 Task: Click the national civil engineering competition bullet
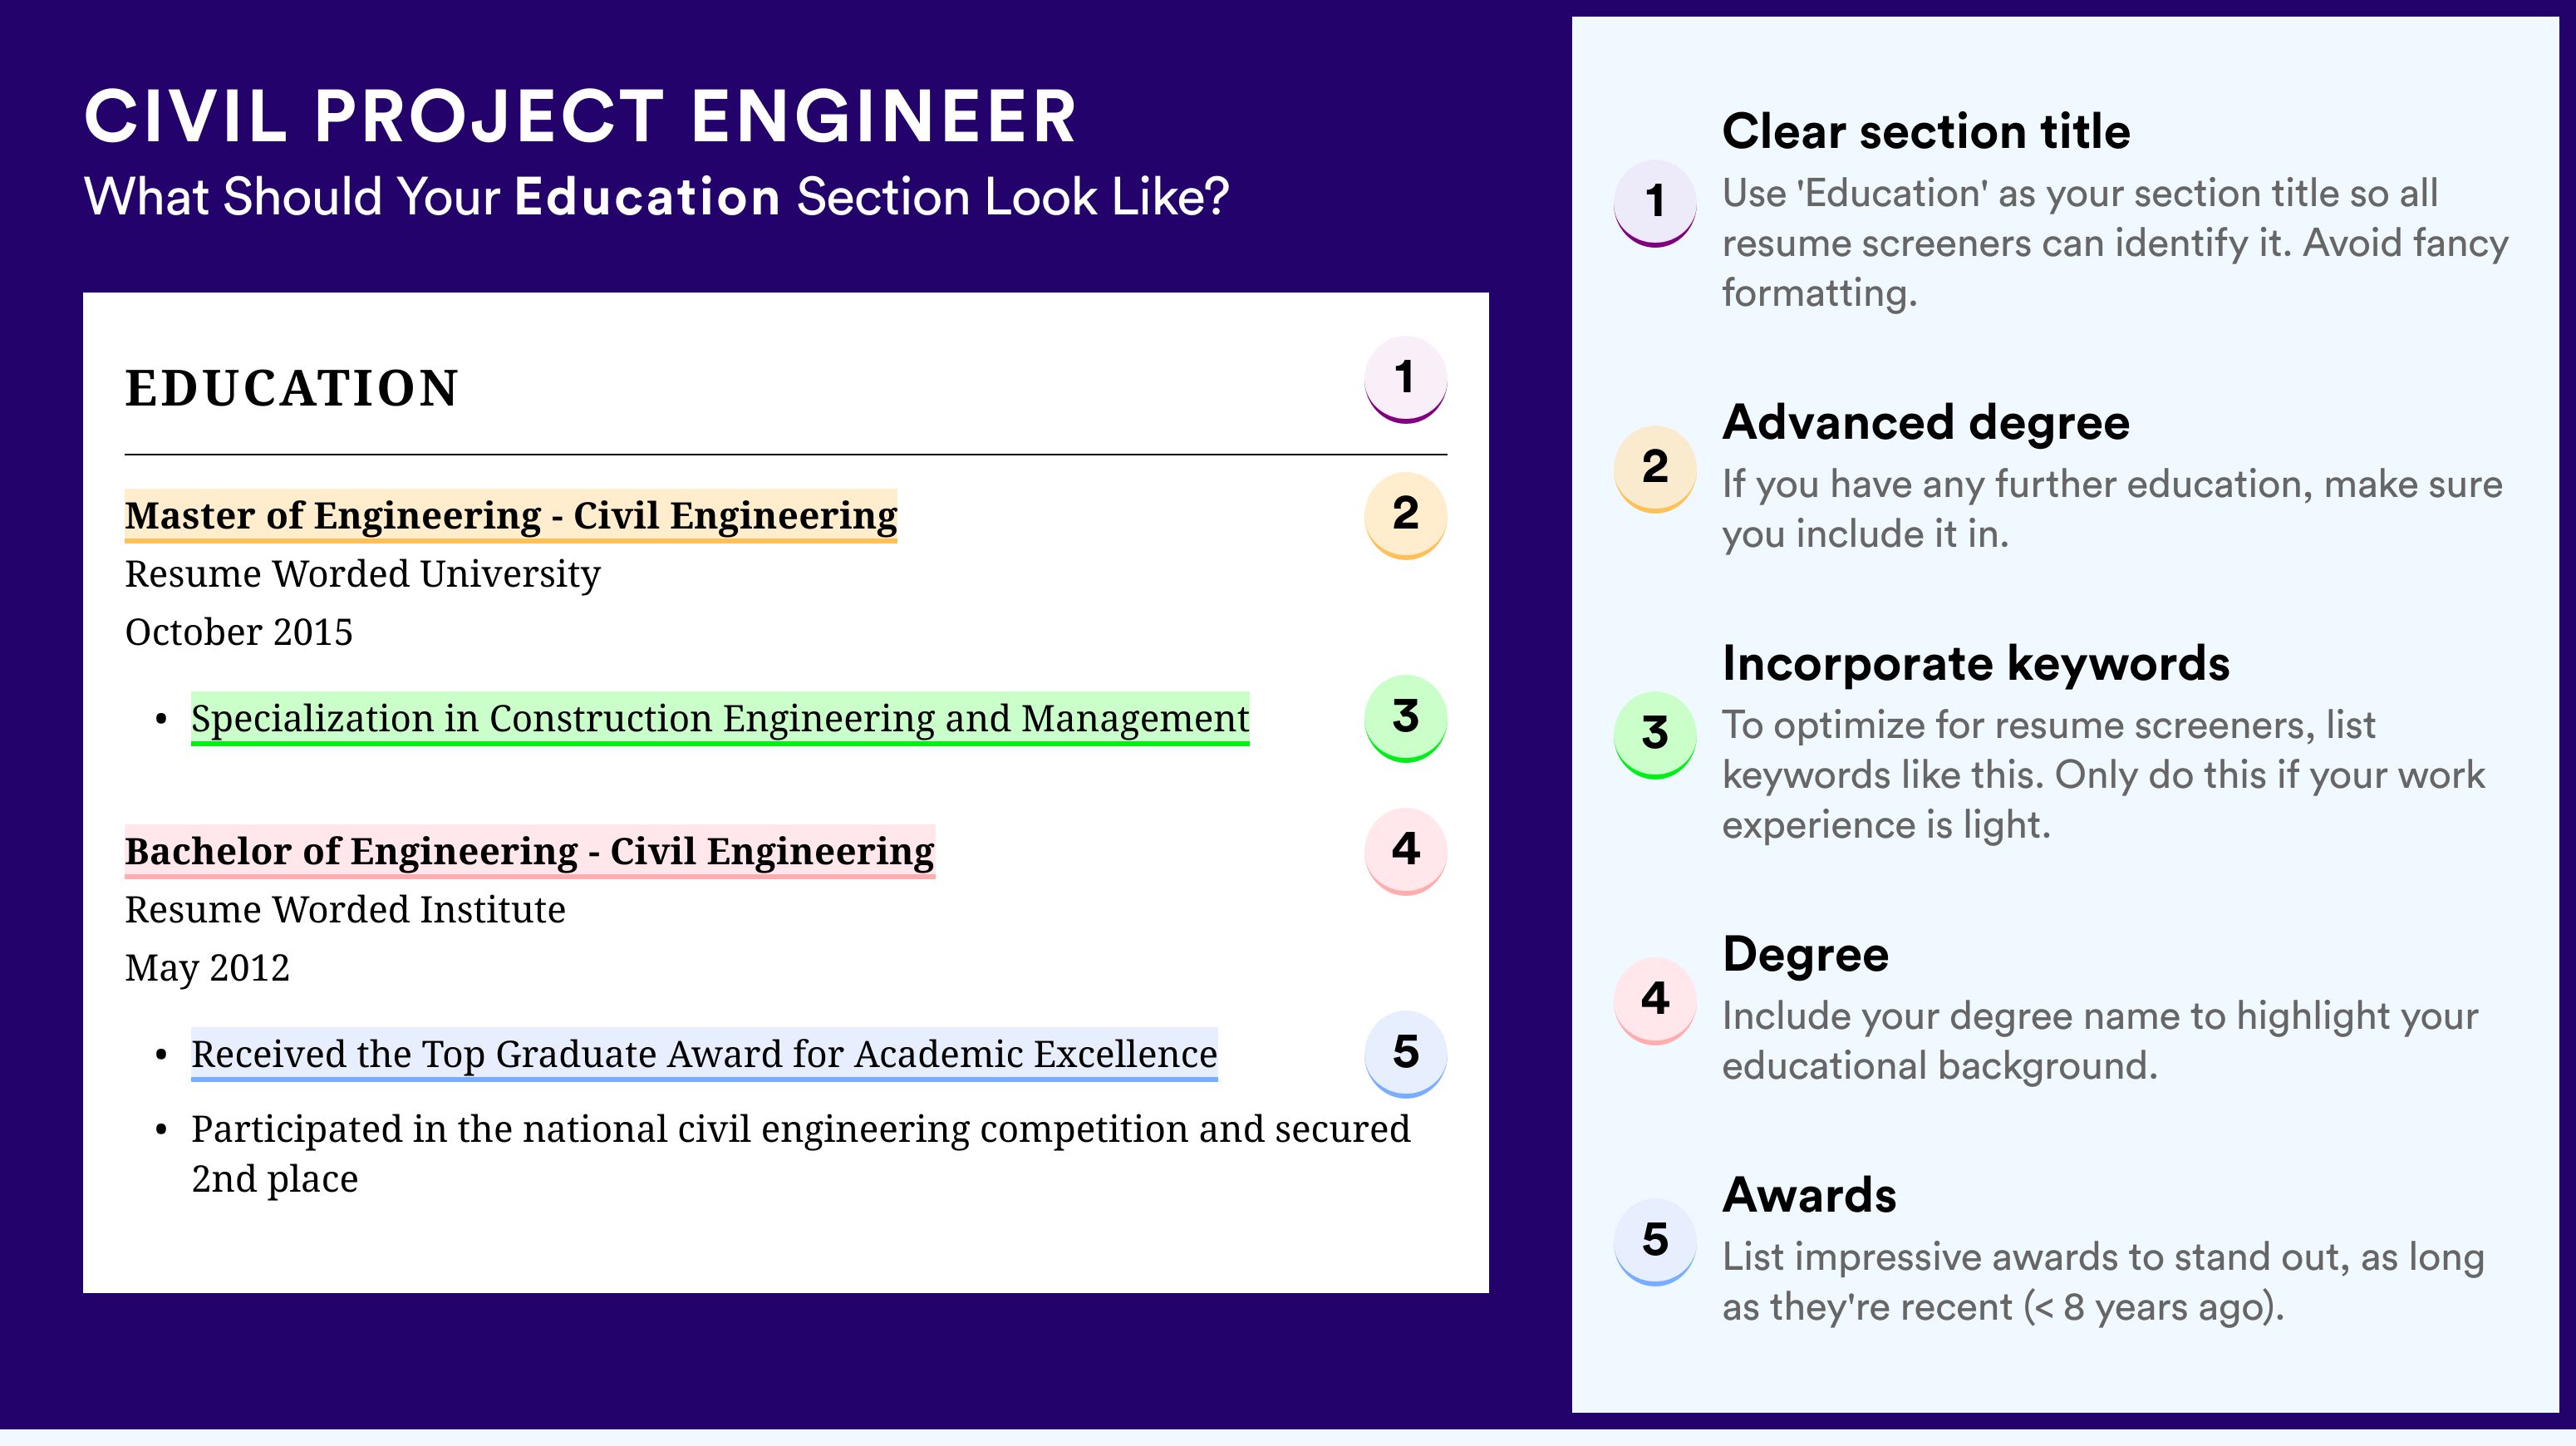click(800, 1153)
